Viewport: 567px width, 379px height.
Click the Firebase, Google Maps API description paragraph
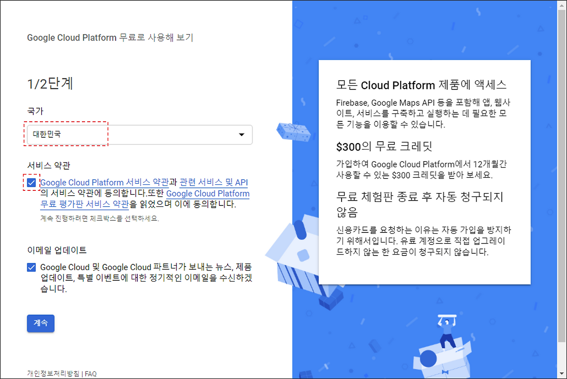pyautogui.click(x=423, y=113)
